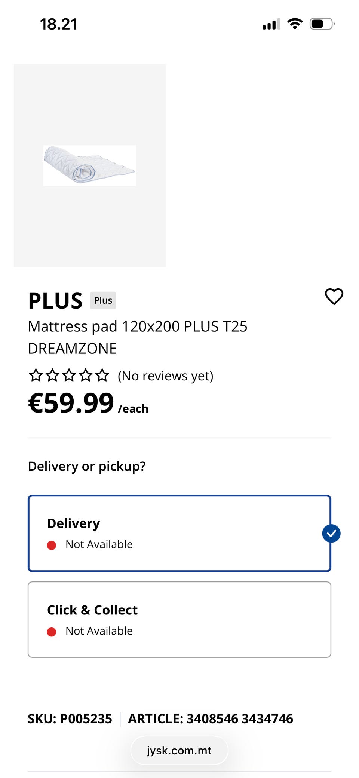
Task: Tap the SKU P005235 text
Action: click(x=70, y=719)
